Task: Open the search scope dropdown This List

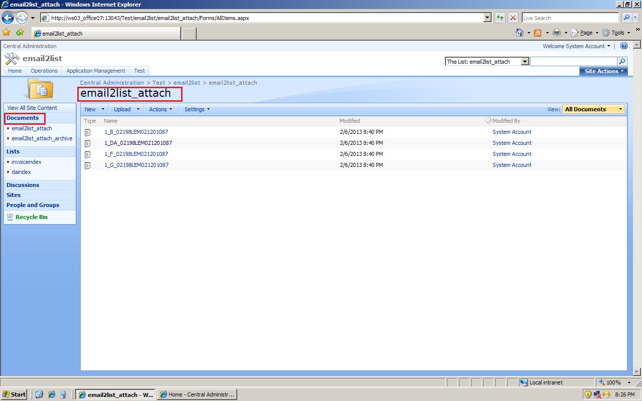Action: point(525,62)
